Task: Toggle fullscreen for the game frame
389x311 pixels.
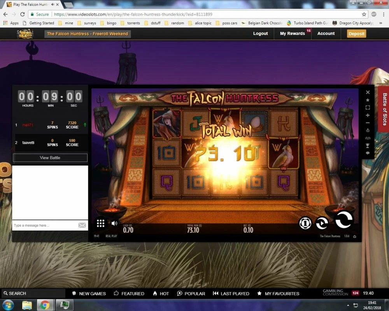Action: tap(368, 107)
